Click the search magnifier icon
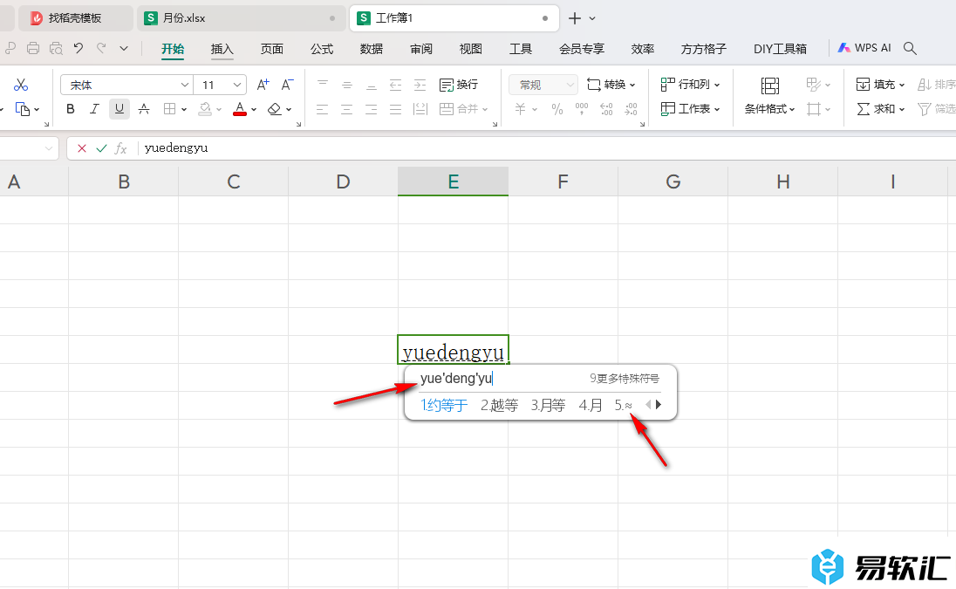Image resolution: width=956 pixels, height=589 pixels. [x=911, y=48]
